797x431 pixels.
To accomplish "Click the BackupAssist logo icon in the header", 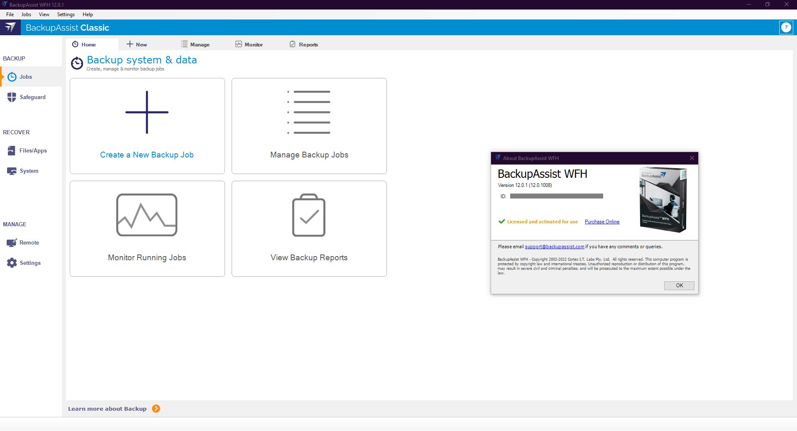I will 10,27.
